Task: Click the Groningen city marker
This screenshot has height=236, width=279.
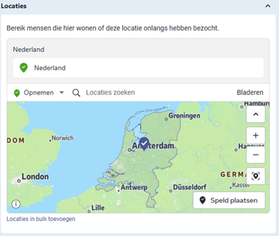Action: pyautogui.click(x=166, y=119)
